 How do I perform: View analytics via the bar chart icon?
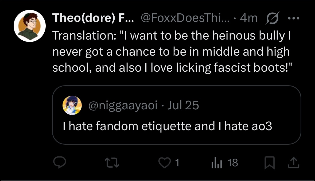point(217,163)
